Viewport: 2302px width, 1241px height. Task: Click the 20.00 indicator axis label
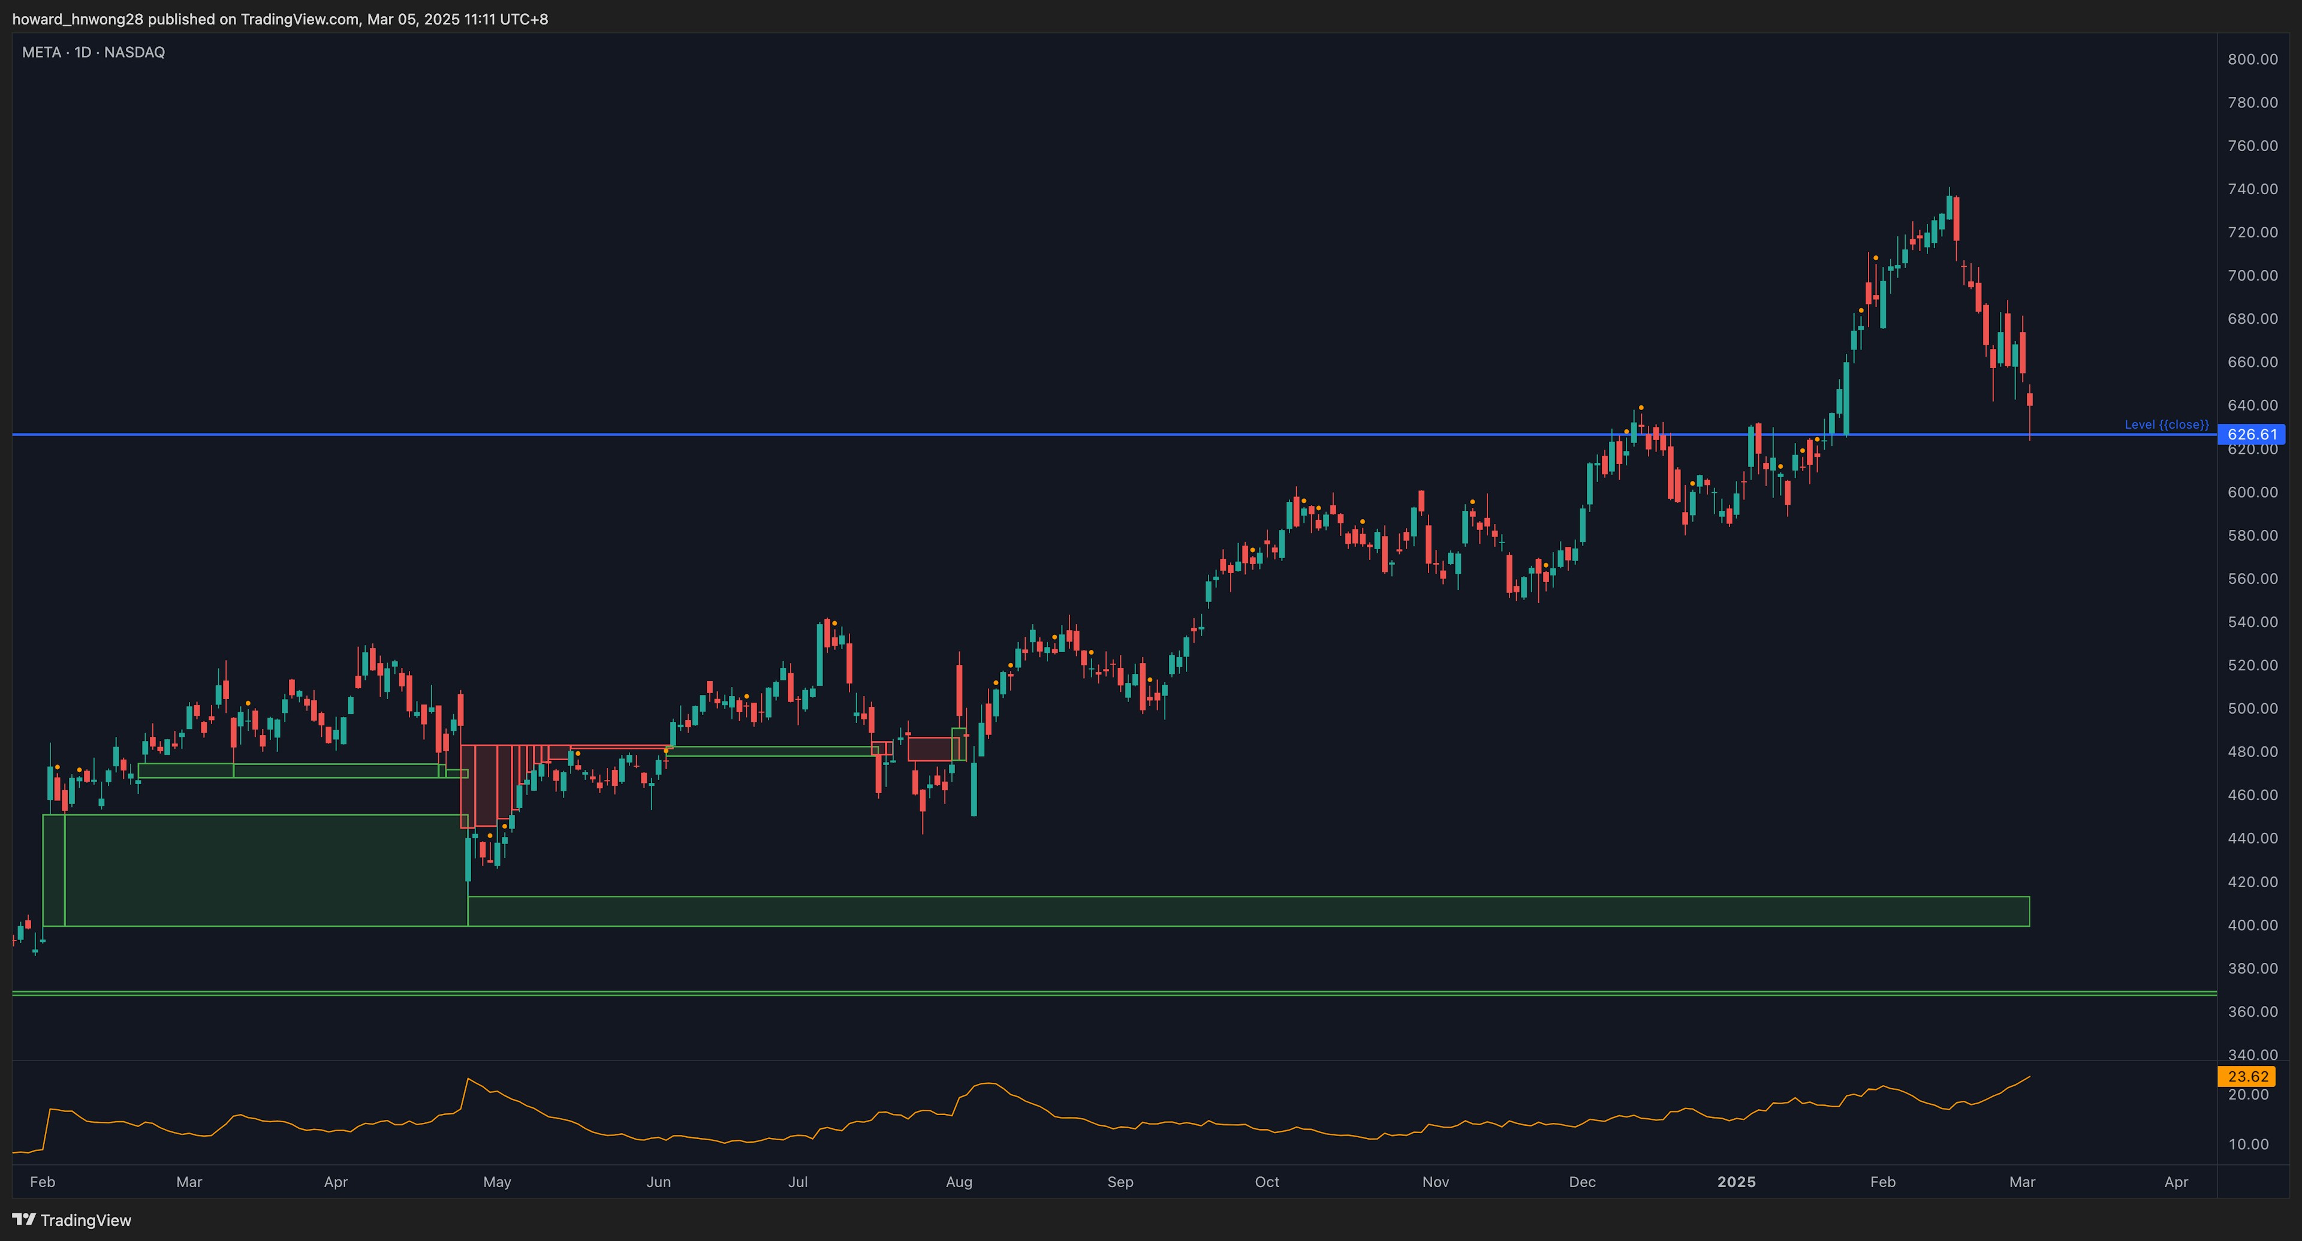coord(2249,1095)
